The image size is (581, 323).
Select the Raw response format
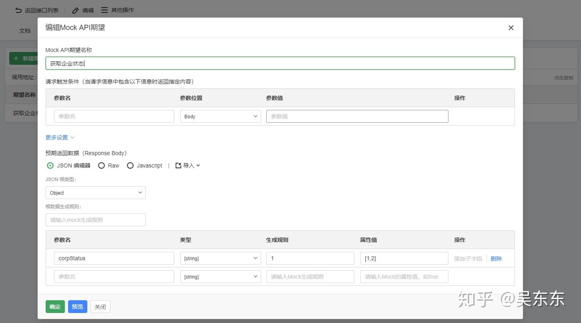(101, 165)
